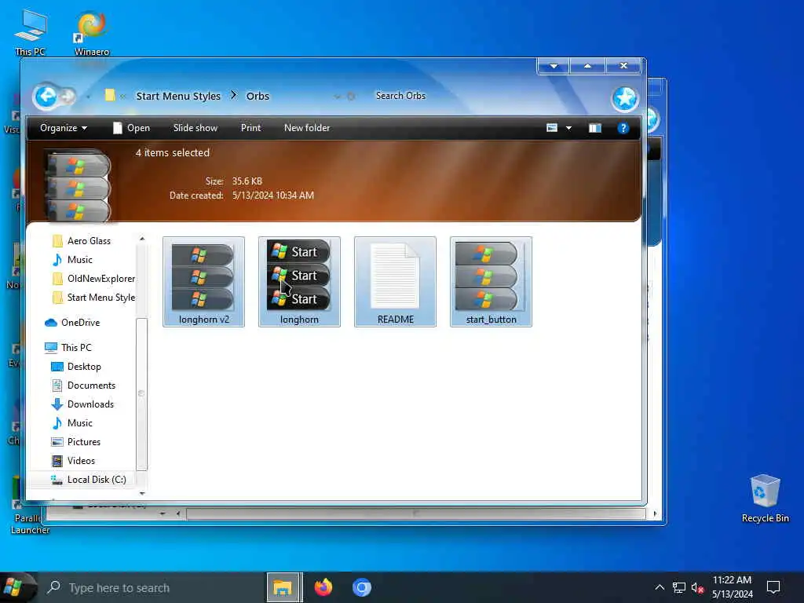The height and width of the screenshot is (603, 804).
Task: Select the Winaero desktop shortcut
Action: pyautogui.click(x=92, y=33)
